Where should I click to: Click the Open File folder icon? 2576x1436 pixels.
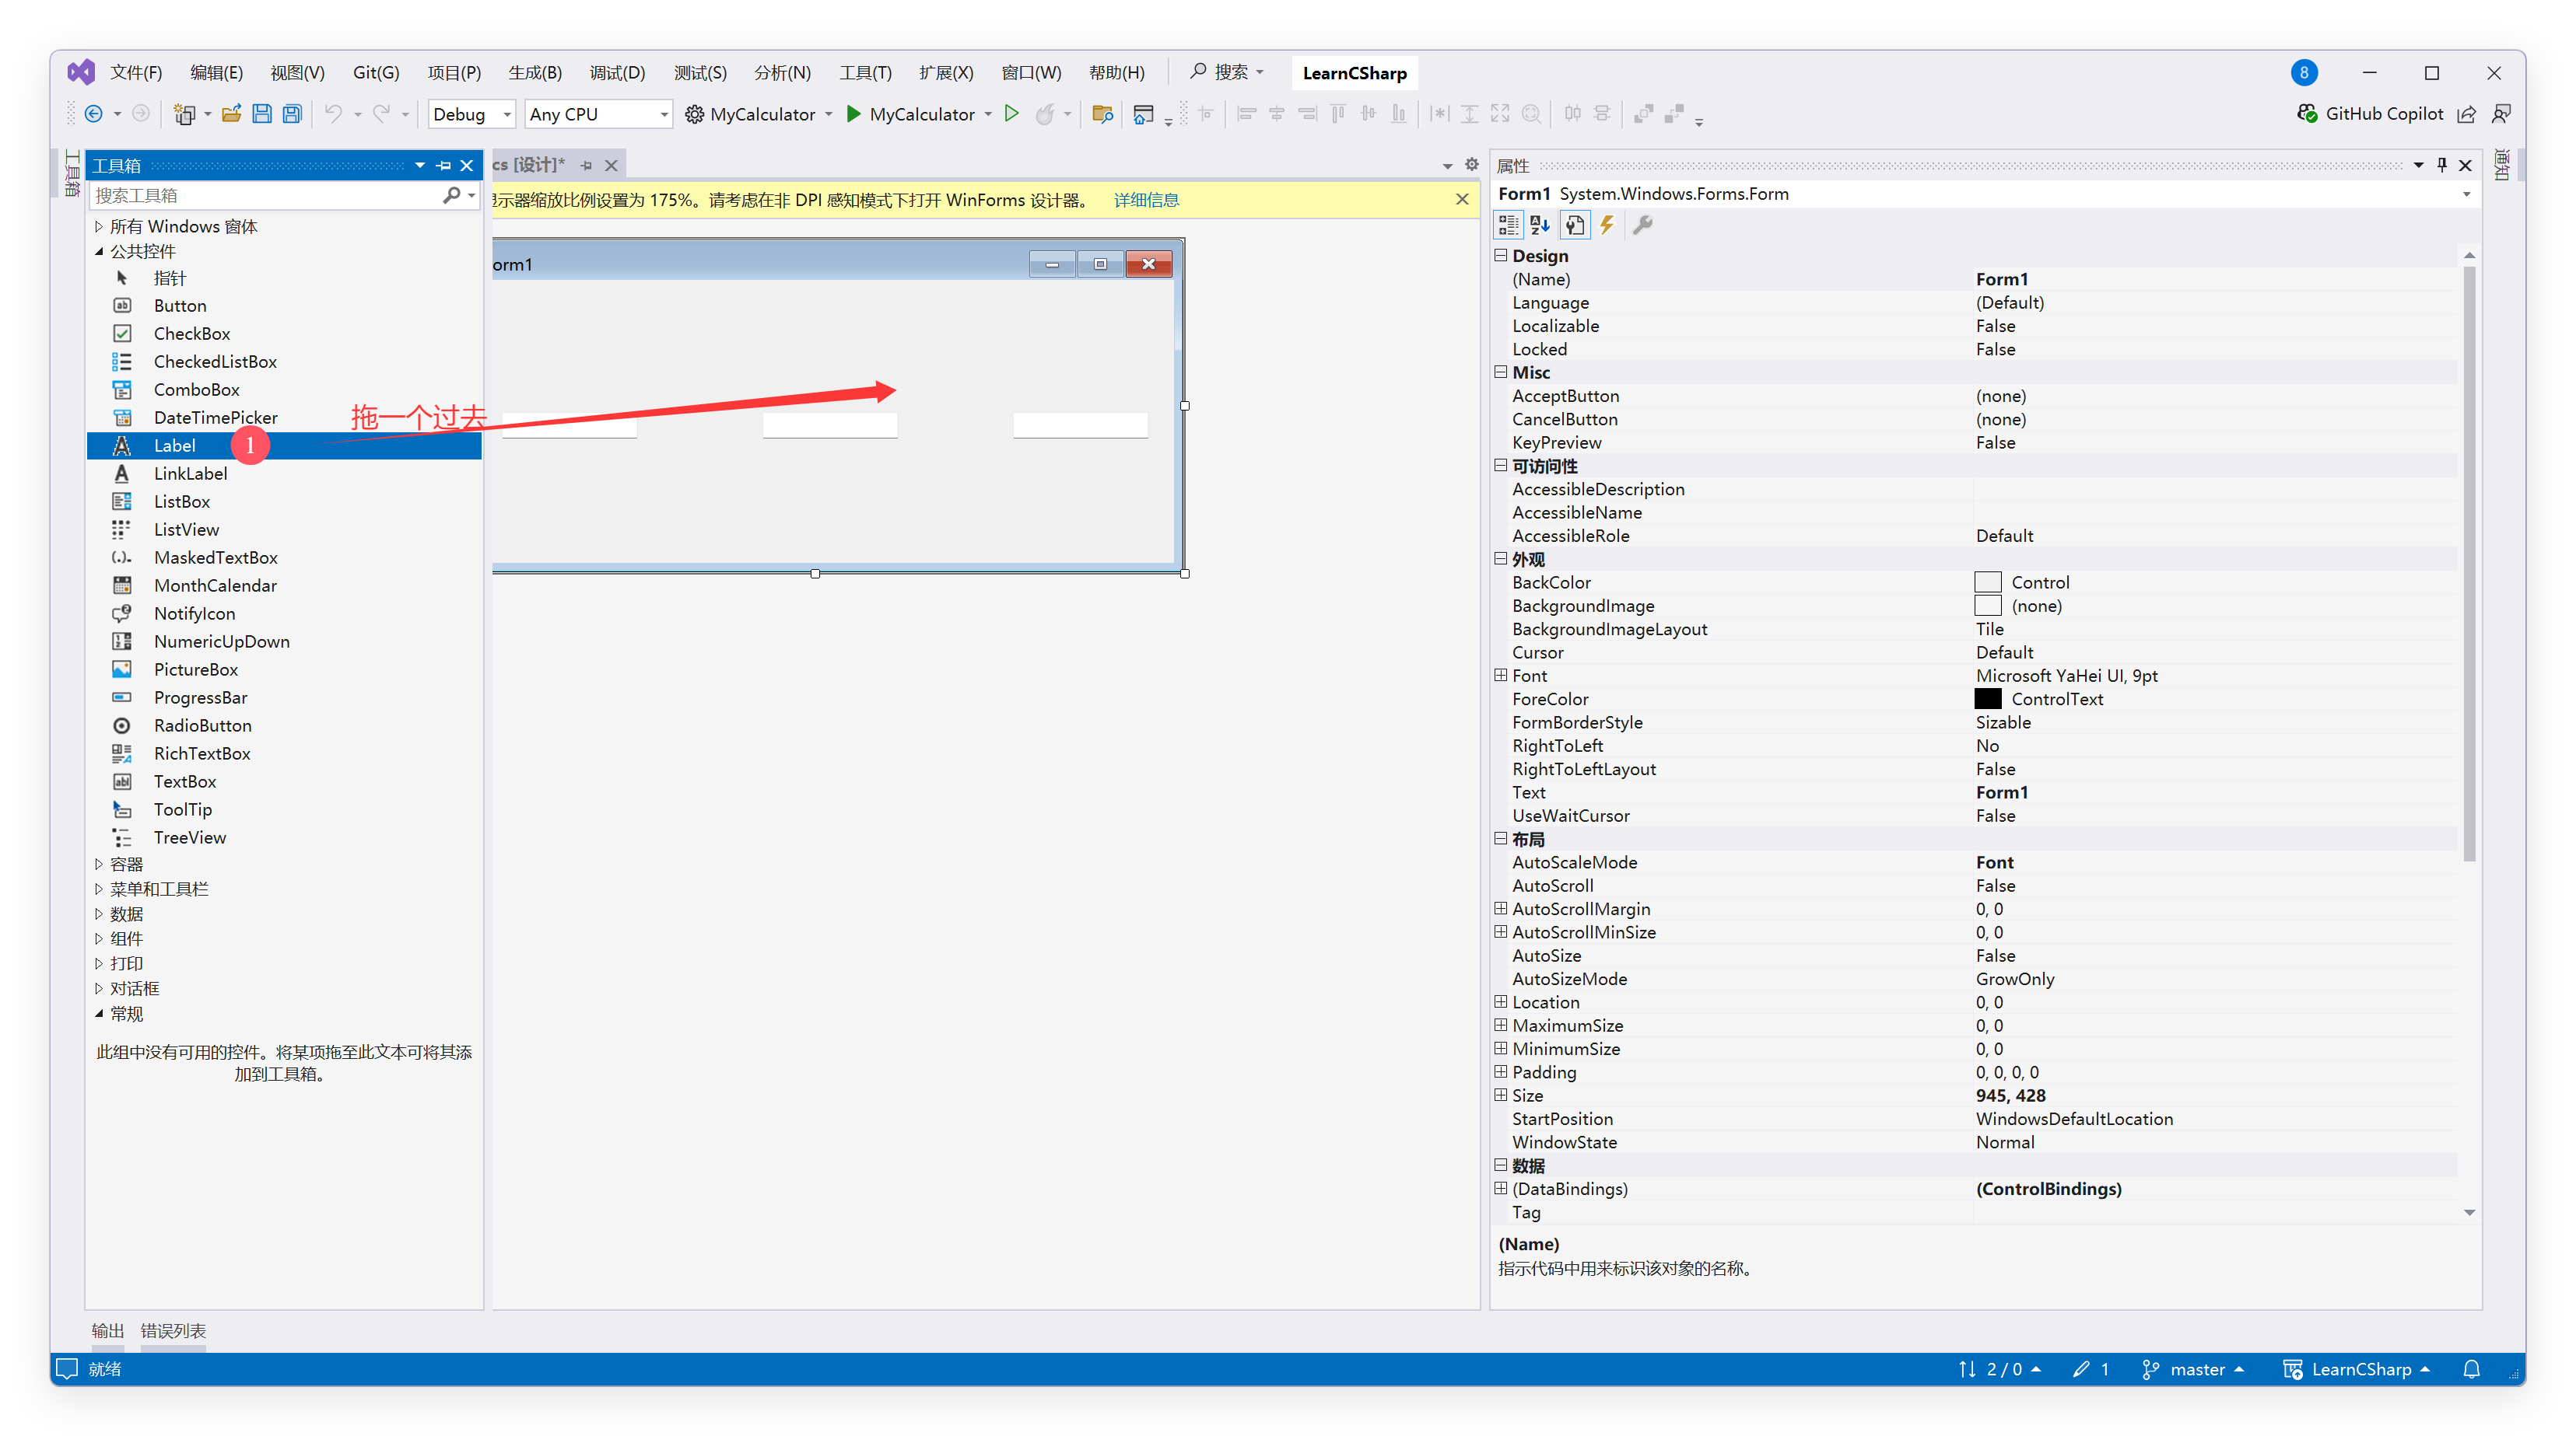coord(231,114)
